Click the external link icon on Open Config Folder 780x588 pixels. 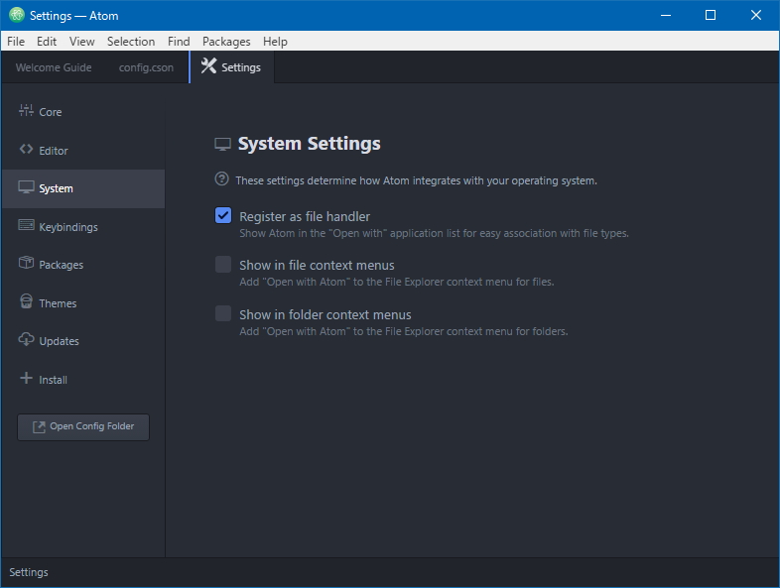pos(39,427)
